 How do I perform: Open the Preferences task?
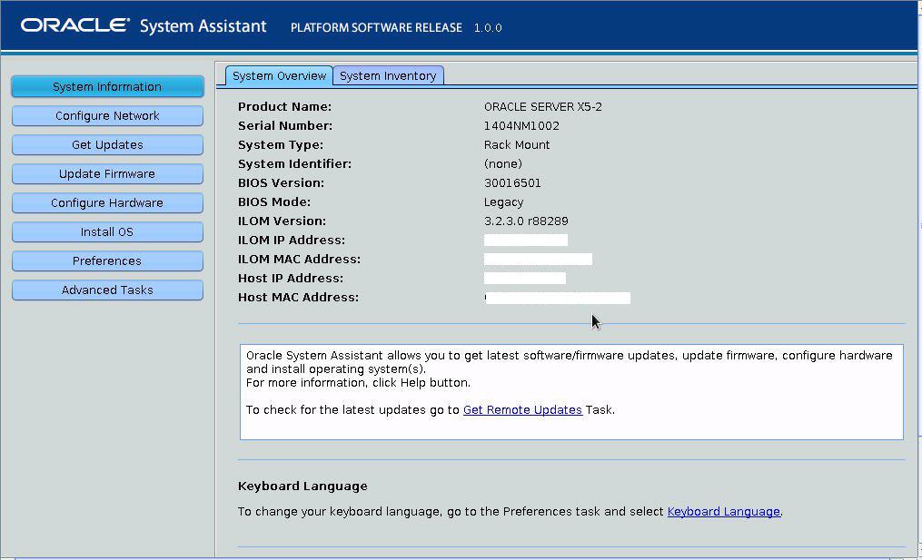107,260
